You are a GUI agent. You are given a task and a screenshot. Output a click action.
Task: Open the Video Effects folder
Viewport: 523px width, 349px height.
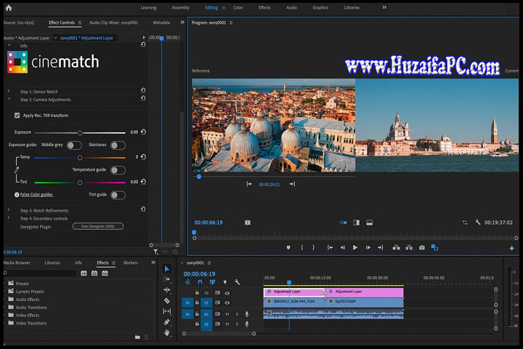tap(28, 315)
